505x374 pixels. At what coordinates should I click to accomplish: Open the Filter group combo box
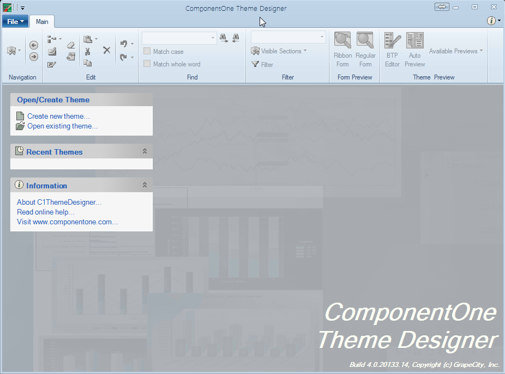288,37
